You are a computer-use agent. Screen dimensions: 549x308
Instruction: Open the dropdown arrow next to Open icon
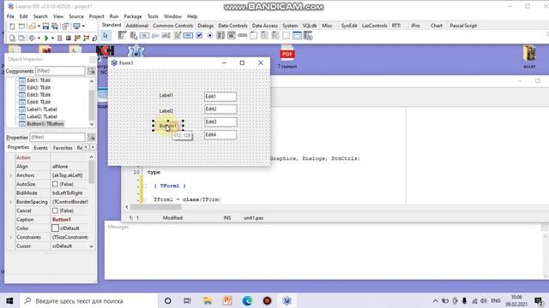coord(39,27)
